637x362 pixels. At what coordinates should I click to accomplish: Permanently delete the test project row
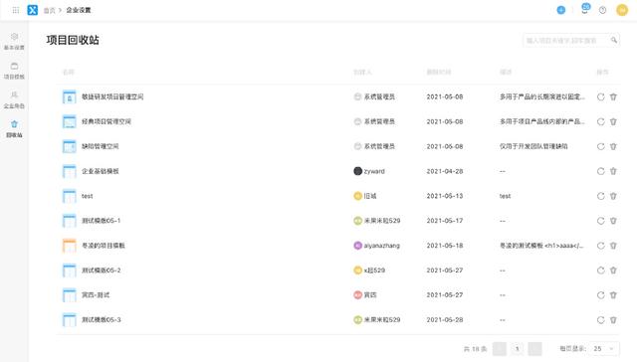(x=613, y=196)
